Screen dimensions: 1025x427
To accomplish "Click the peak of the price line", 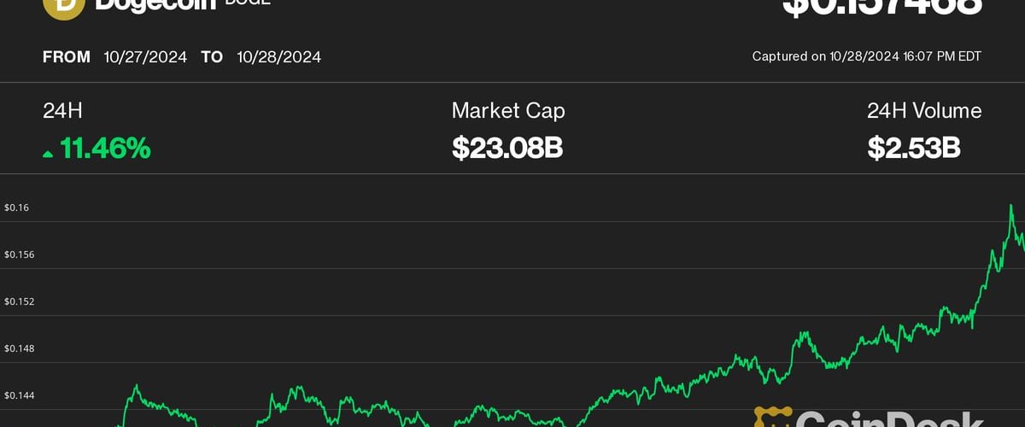I will [x=1011, y=206].
